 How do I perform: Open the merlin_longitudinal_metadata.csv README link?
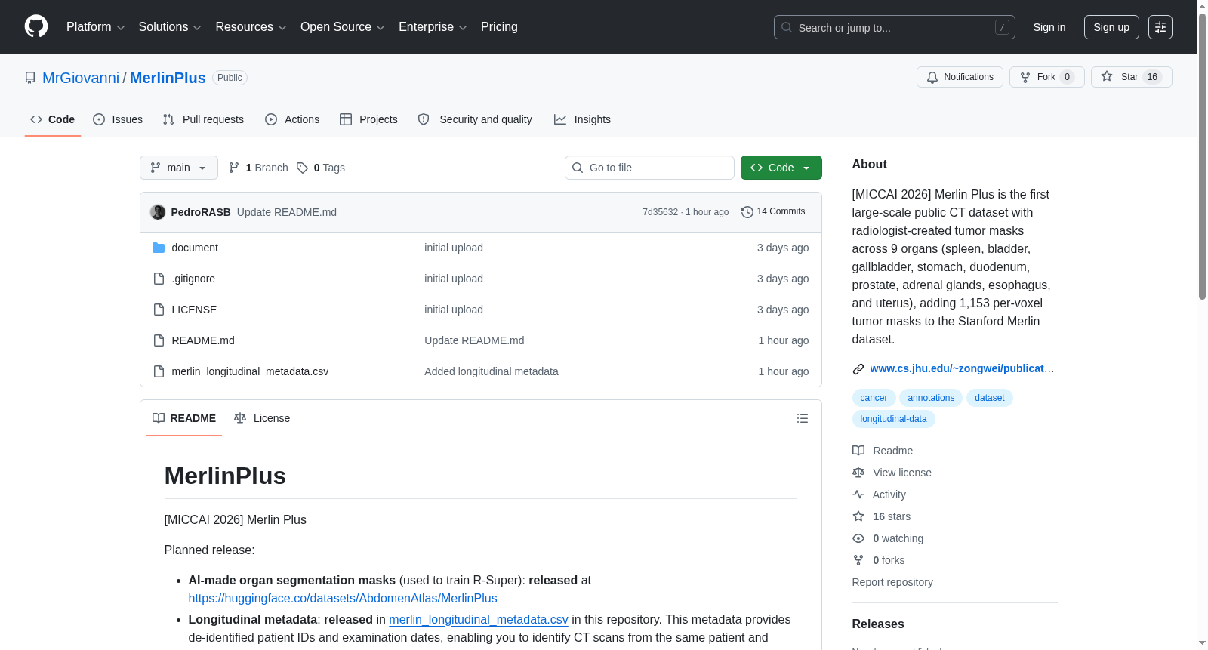click(x=479, y=620)
